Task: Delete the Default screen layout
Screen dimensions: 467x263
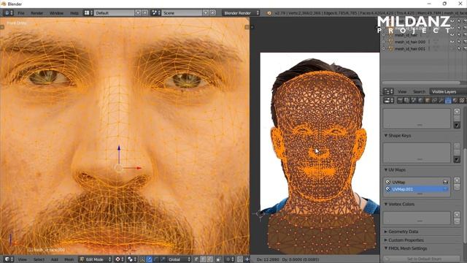Action: (x=144, y=13)
